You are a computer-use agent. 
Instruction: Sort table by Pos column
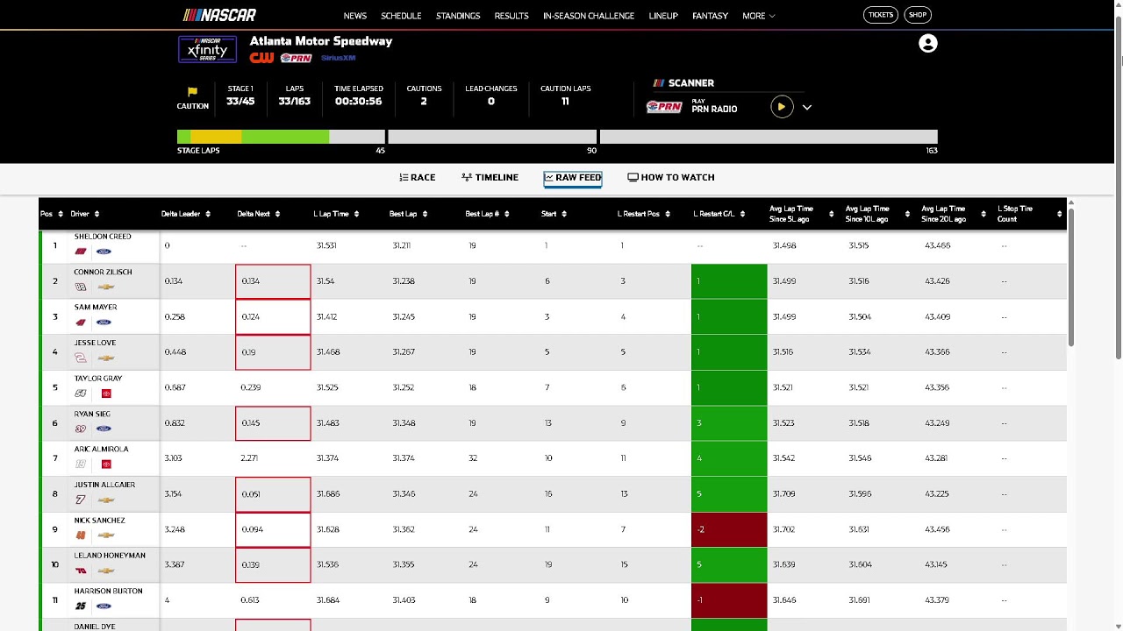pyautogui.click(x=52, y=214)
